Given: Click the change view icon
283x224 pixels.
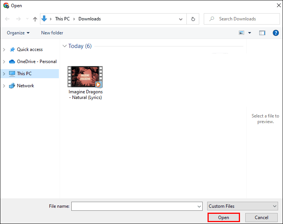Looking at the screenshot, I should pyautogui.click(x=241, y=33).
